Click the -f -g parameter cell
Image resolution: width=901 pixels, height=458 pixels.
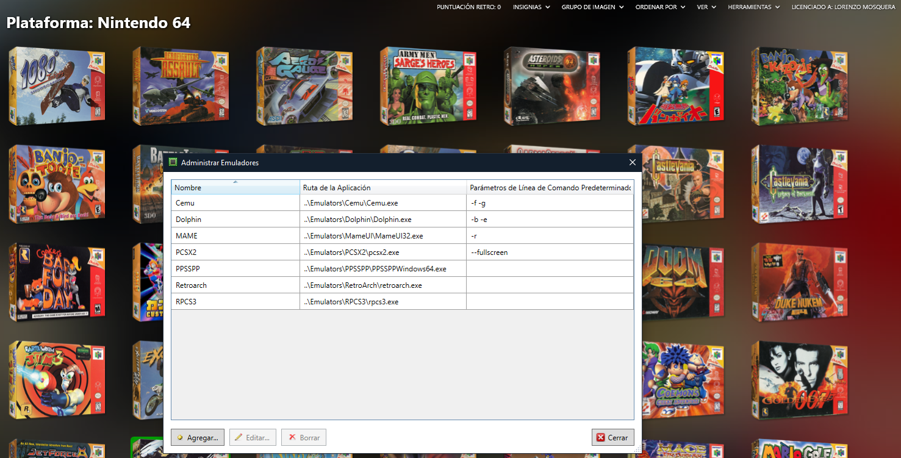click(x=550, y=203)
